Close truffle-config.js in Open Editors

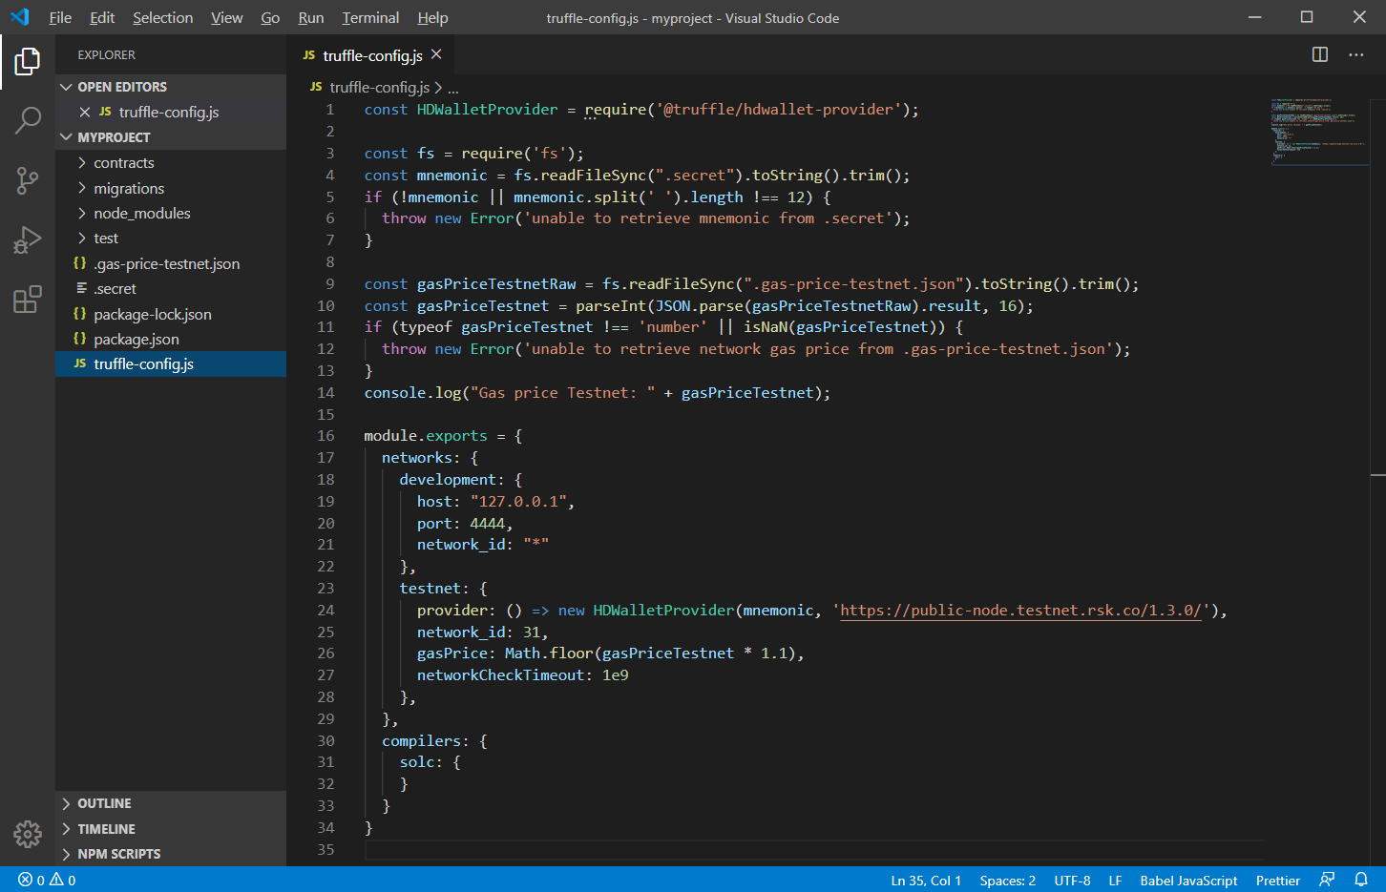(85, 112)
